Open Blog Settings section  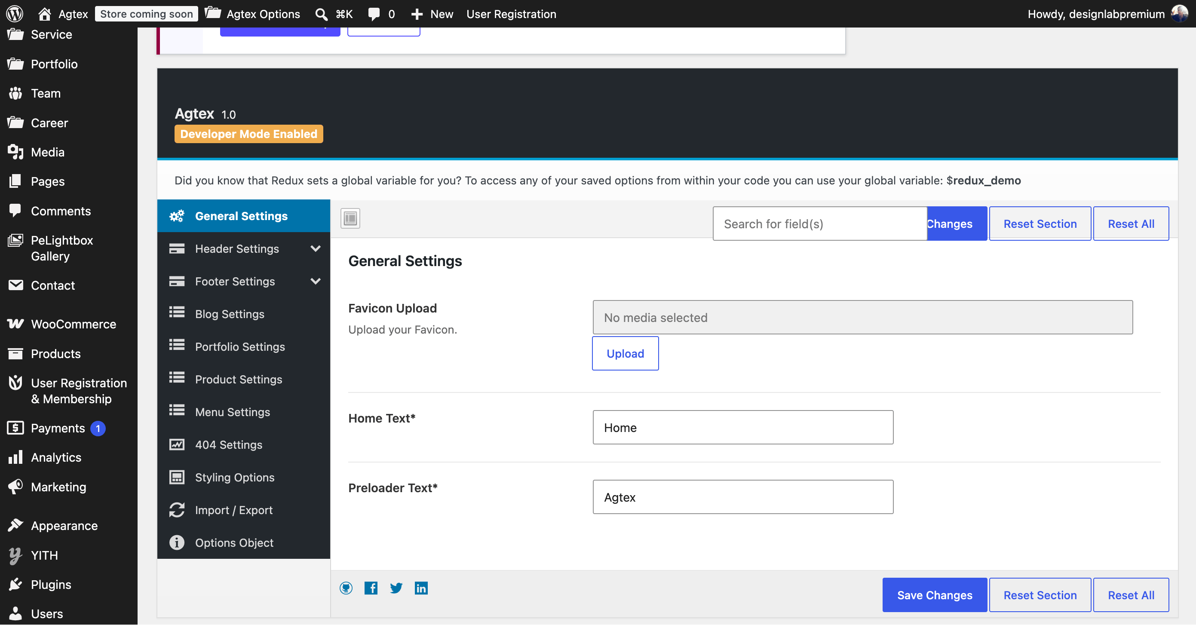click(x=244, y=314)
